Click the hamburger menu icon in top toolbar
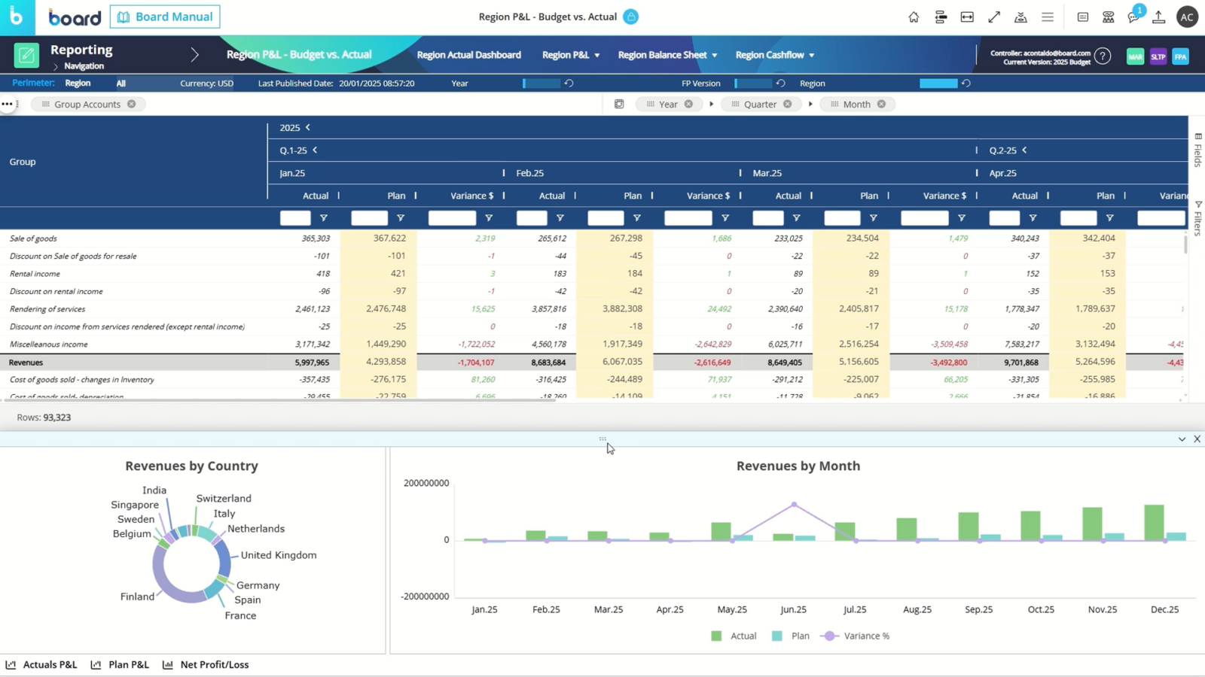 [1048, 17]
